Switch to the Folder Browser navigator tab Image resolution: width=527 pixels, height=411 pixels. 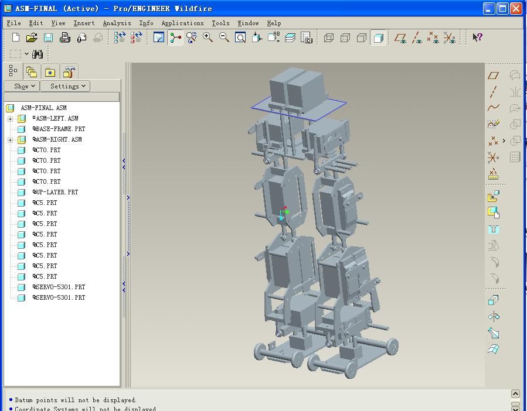[32, 71]
